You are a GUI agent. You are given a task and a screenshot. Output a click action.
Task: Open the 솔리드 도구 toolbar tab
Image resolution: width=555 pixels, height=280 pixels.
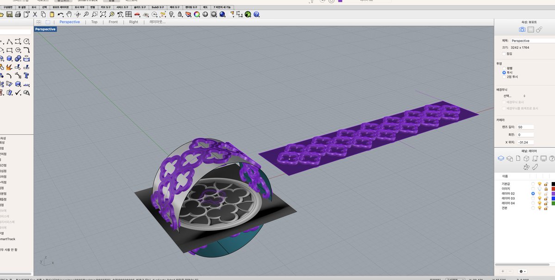pyautogui.click(x=140, y=7)
